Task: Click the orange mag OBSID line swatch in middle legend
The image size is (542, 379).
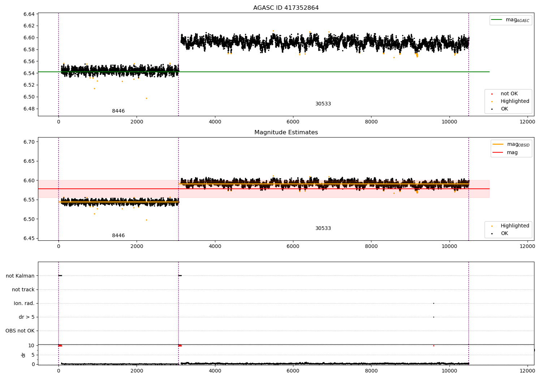Action: tap(498, 144)
